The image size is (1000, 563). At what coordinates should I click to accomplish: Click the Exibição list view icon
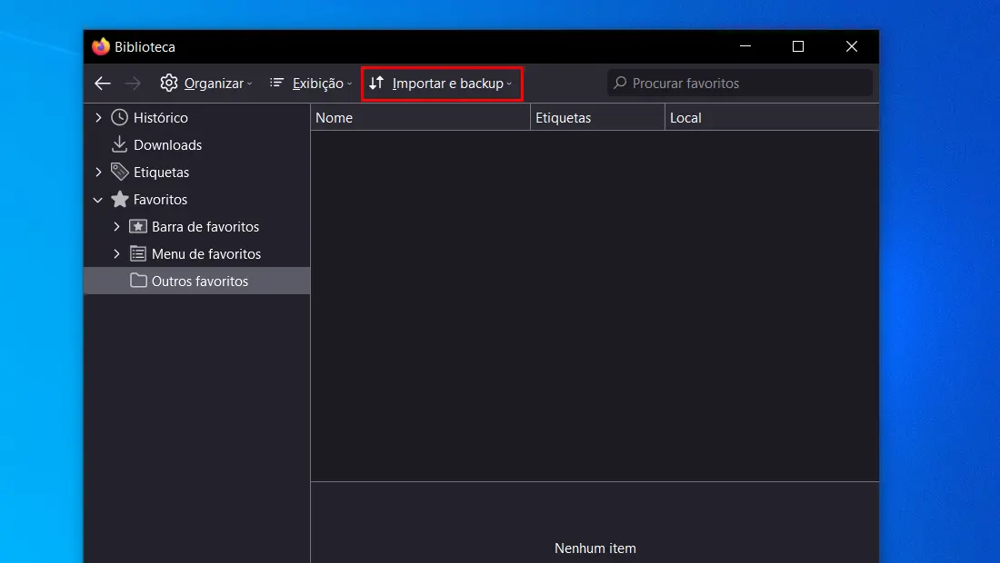point(276,83)
